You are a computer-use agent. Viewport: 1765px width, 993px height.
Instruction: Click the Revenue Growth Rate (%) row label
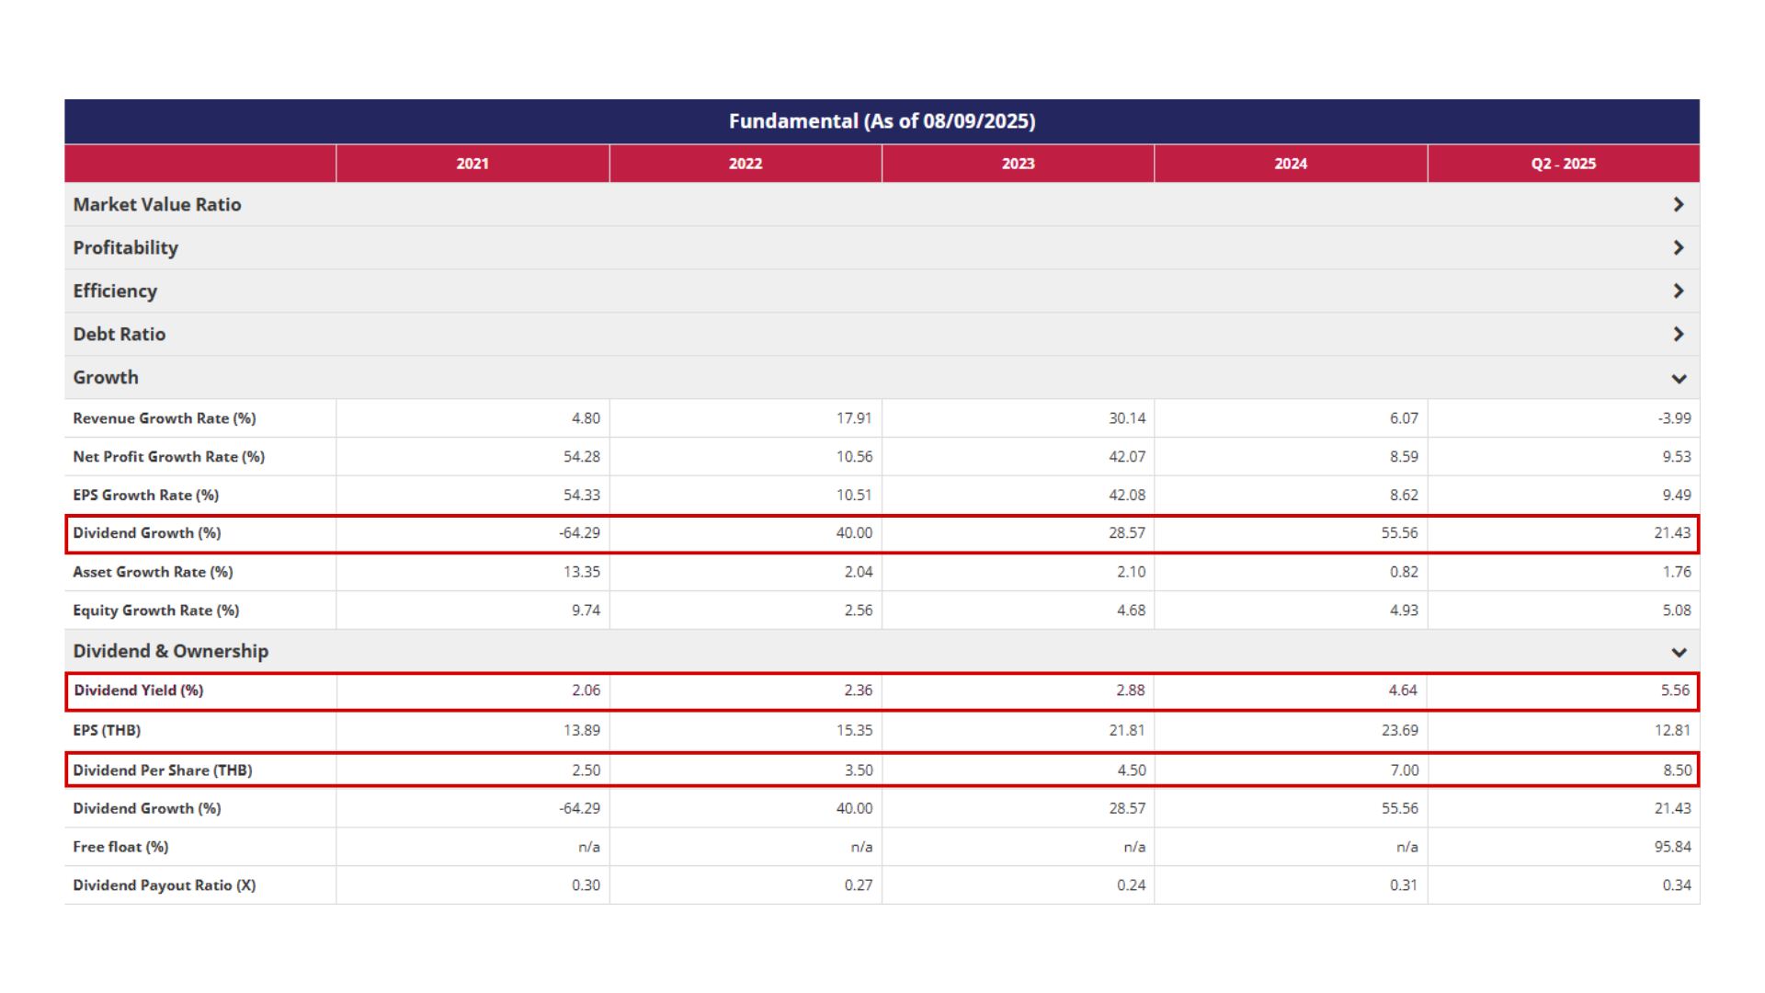165,418
